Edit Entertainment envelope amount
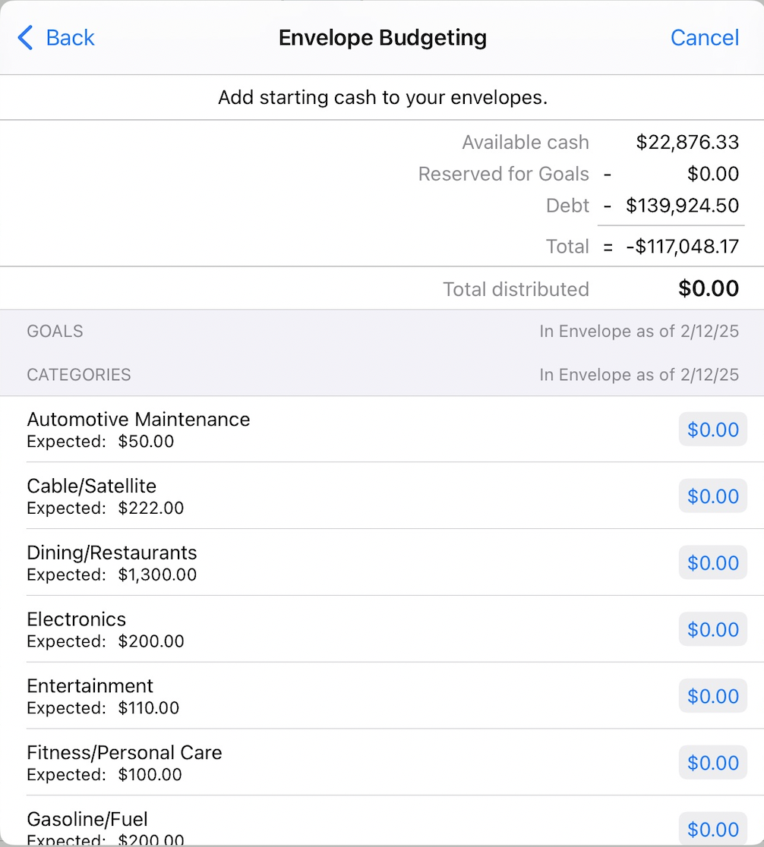Image resolution: width=764 pixels, height=847 pixels. (x=712, y=697)
